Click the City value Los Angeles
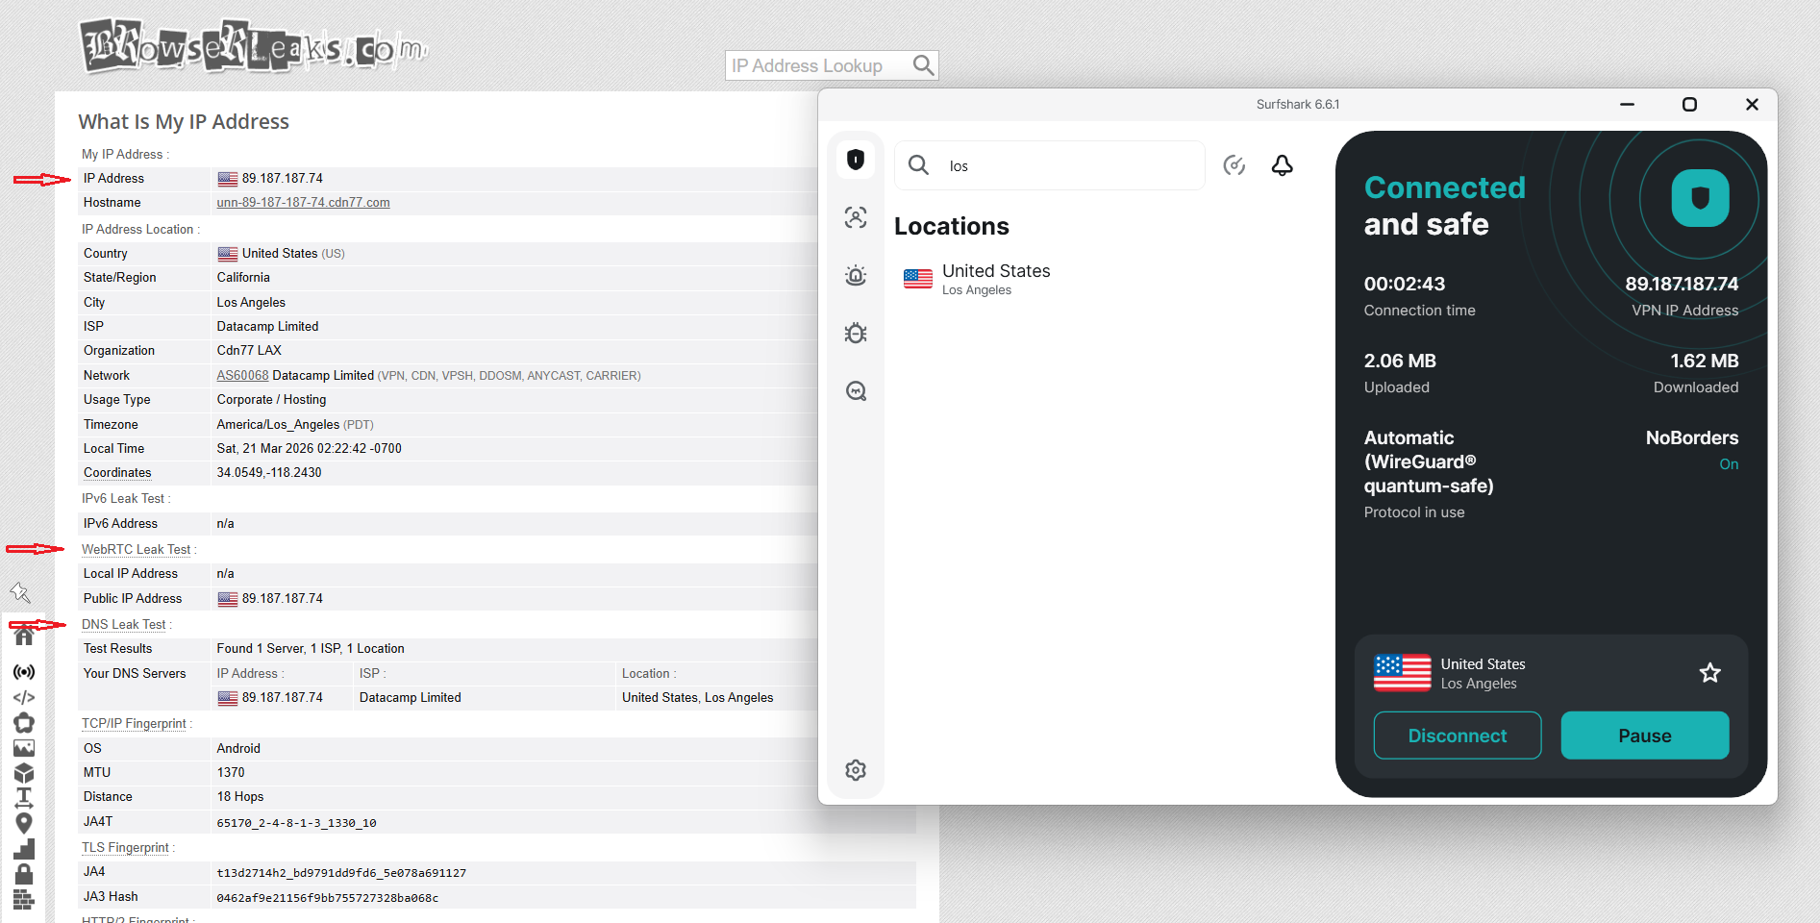 251,303
